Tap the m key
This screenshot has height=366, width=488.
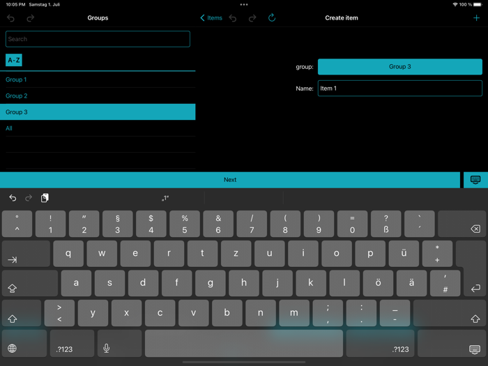(294, 313)
